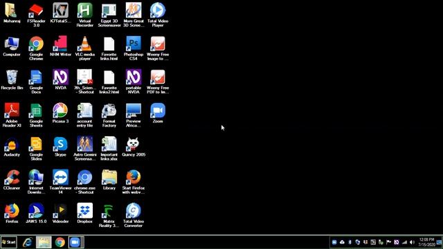Select the Astro Gemini Screensaver icon
The width and height of the screenshot is (443, 249).
click(x=84, y=149)
